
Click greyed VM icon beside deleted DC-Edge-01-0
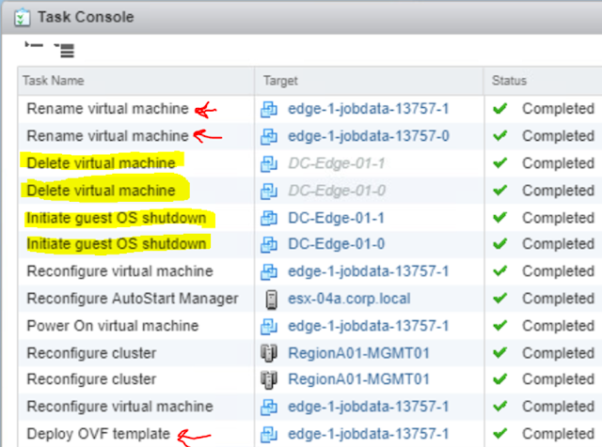click(269, 191)
